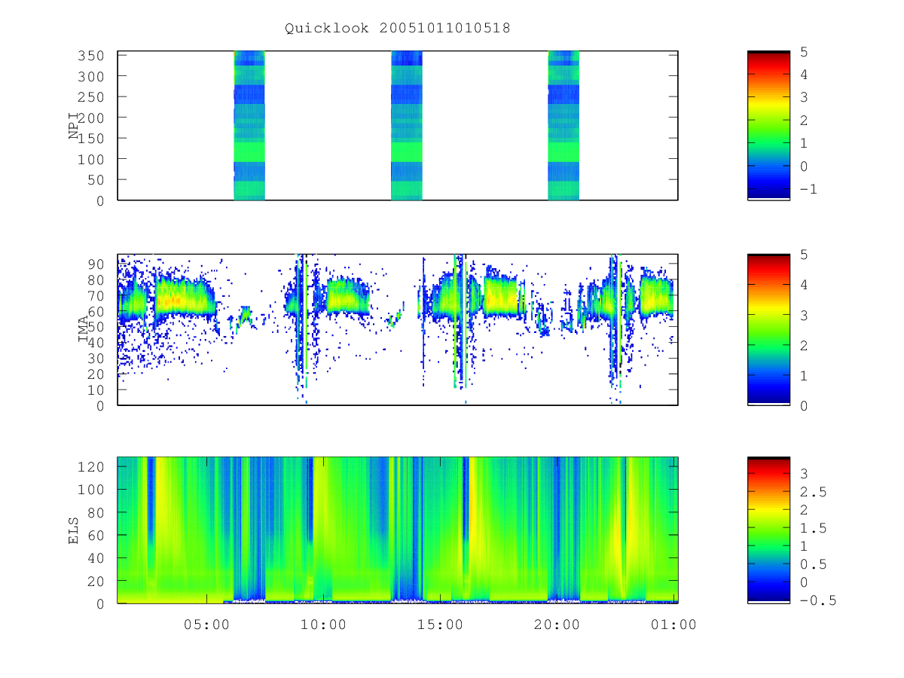The height and width of the screenshot is (678, 904).
Task: Click the 10:00 time axis label
Action: click(x=324, y=625)
